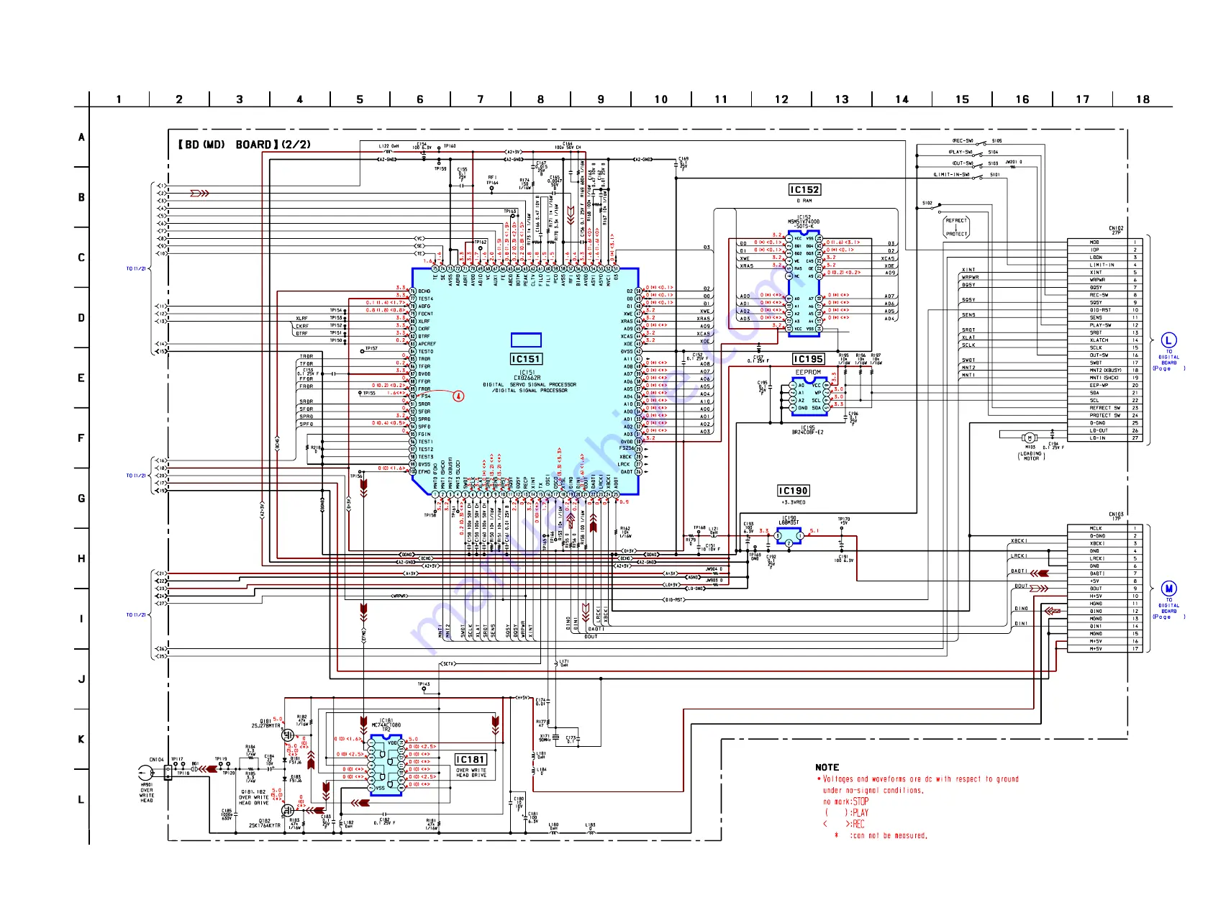Click the OVER WRITE HEAD DRIVE label near IC181
This screenshot has width=1208, height=908.
pyautogui.click(x=471, y=773)
